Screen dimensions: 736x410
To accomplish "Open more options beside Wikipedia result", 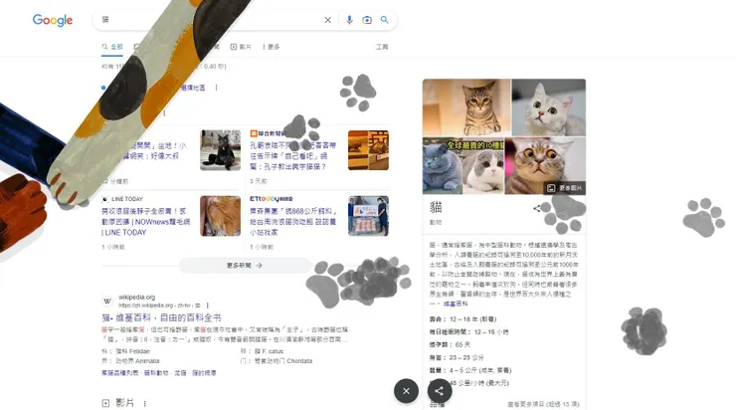I will tap(208, 306).
